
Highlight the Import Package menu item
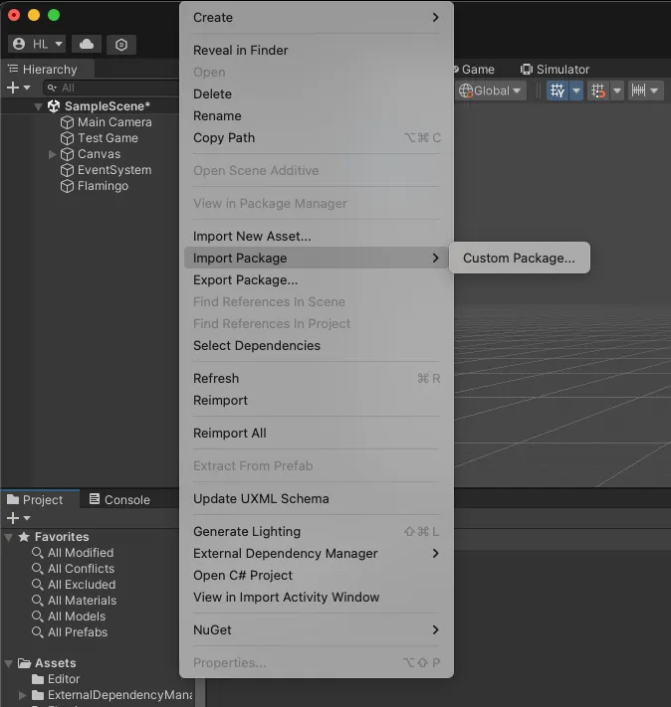coord(316,258)
